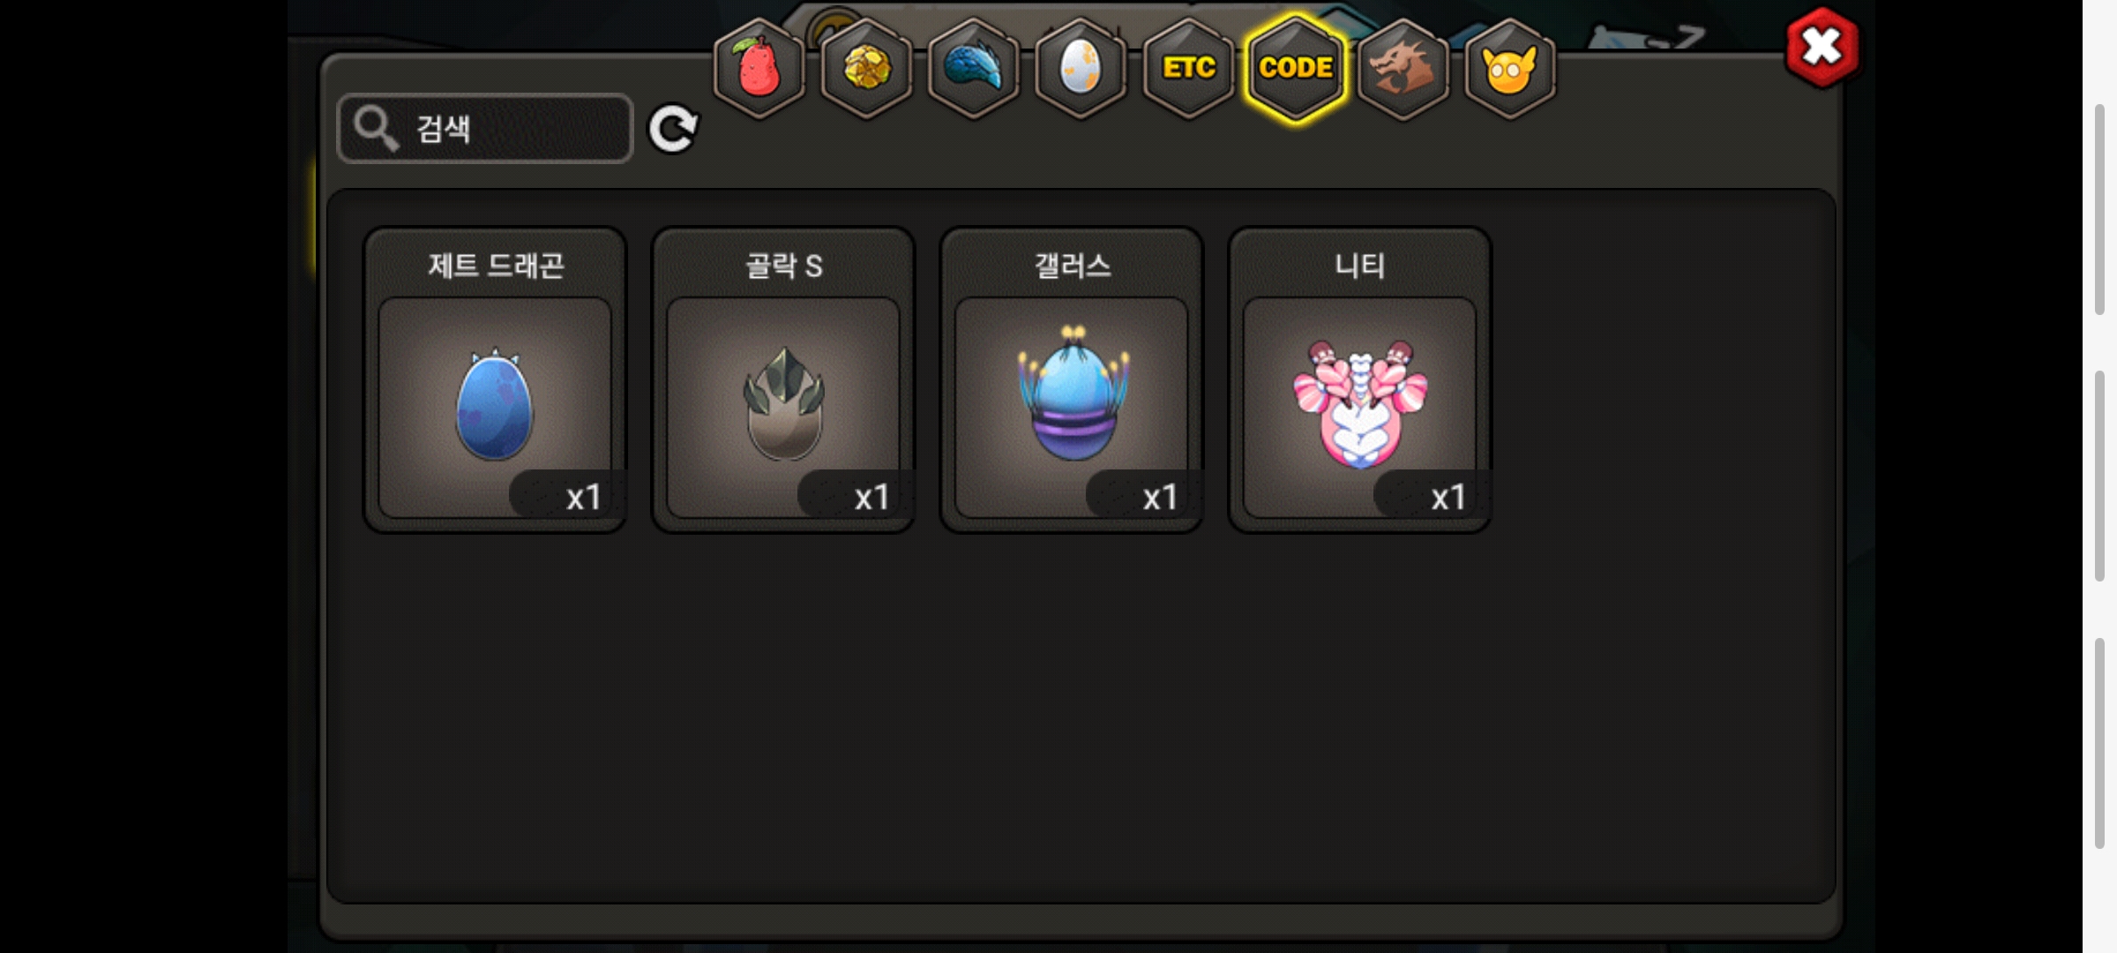The width and height of the screenshot is (2117, 953).
Task: Select the CODE tab
Action: pos(1296,68)
